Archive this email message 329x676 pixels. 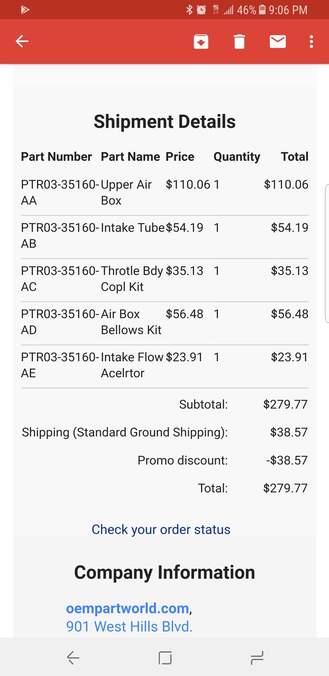[201, 41]
